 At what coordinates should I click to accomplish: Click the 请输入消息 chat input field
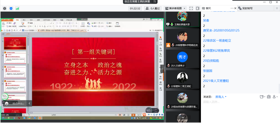coord(233,102)
